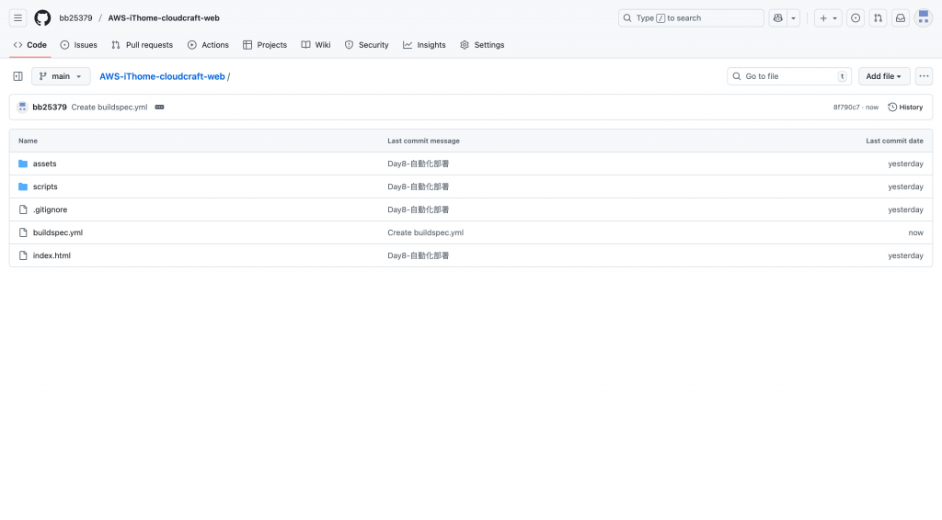Open Copilot chat icon in header

(x=778, y=18)
